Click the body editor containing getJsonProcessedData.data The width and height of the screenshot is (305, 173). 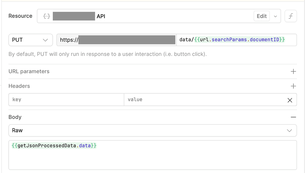[153, 155]
